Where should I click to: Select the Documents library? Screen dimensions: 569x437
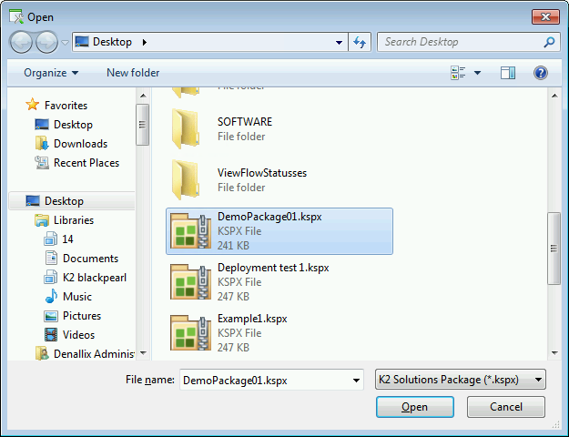coord(90,259)
